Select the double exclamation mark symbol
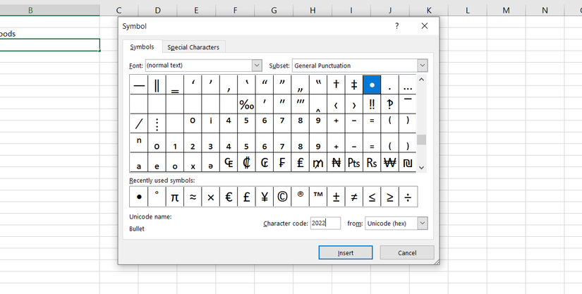582x294 pixels. click(x=372, y=104)
